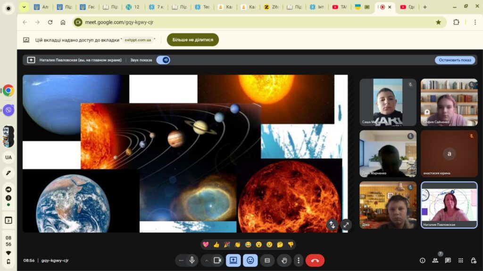Click the Більше не ділитися button

192,40
